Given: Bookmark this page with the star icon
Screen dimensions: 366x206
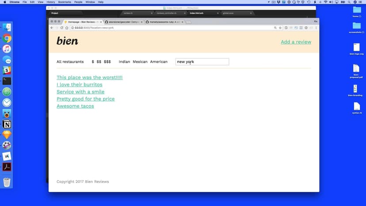Looking at the screenshot, I should pyautogui.click(x=280, y=28).
